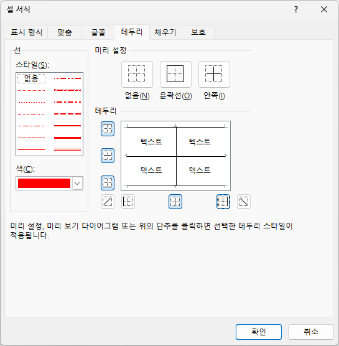Toggle the inside vertical border button
Image resolution: width=339 pixels, height=346 pixels.
click(x=175, y=202)
